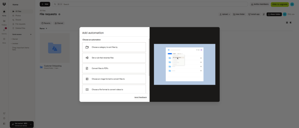This screenshot has height=128, width=299.
Task: Select 'Convert files to PDFs' automation
Action: point(114,68)
